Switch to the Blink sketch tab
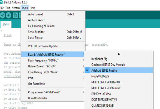This screenshot has width=160, height=109. [x=6, y=24]
